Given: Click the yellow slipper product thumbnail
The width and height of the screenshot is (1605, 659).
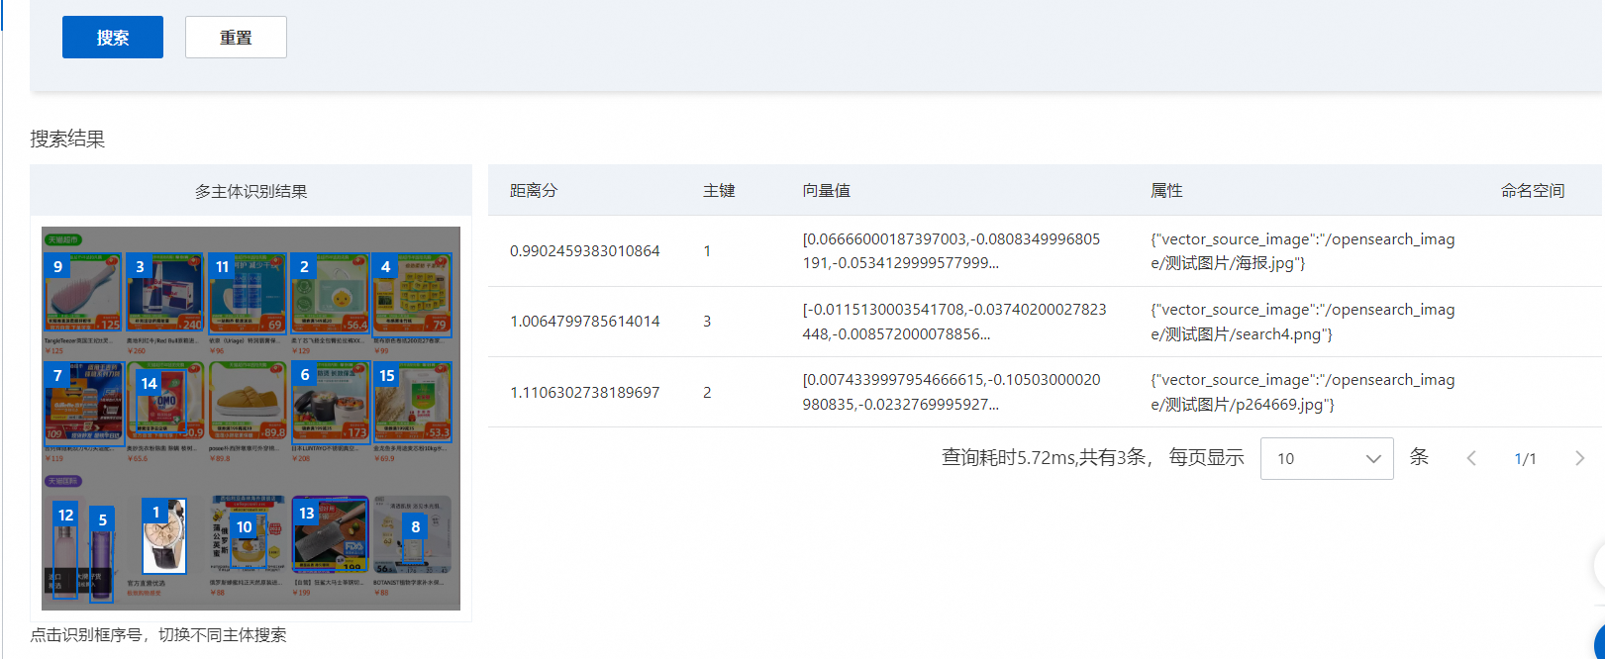Looking at the screenshot, I should [247, 403].
